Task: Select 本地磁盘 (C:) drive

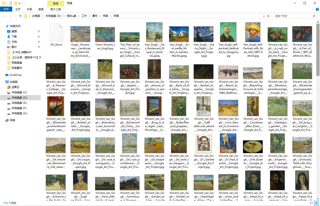Action: [17, 92]
